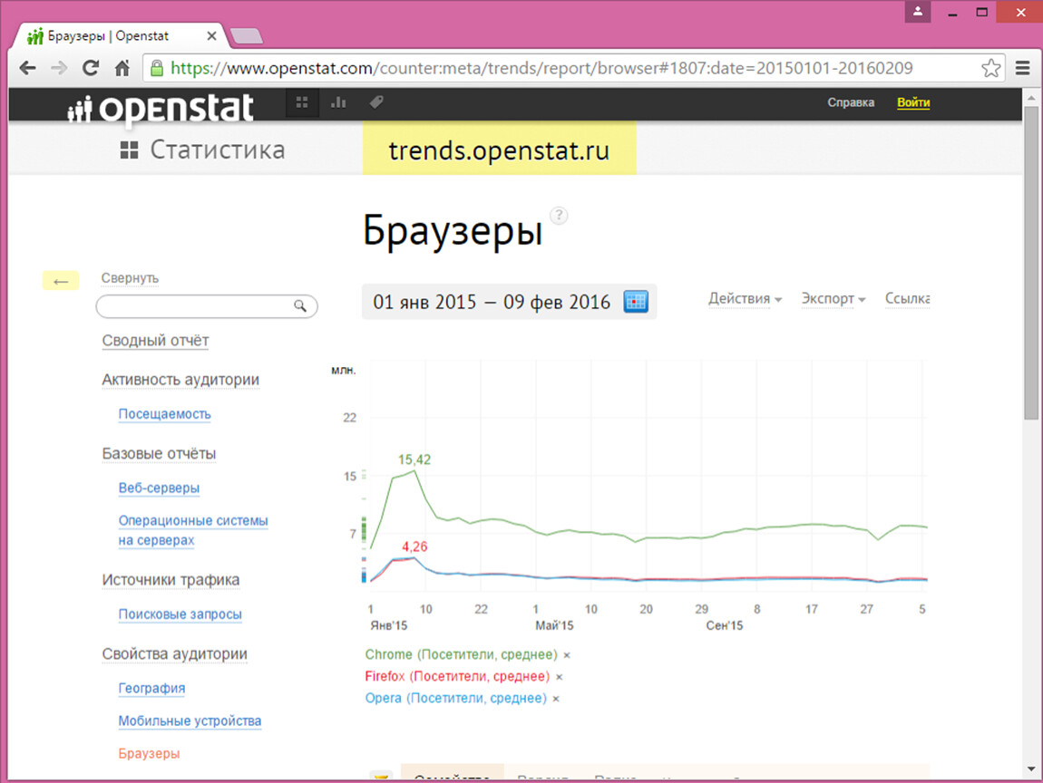The width and height of the screenshot is (1043, 783).
Task: Close the Браузеры | Openstat tab
Action: coord(211,36)
